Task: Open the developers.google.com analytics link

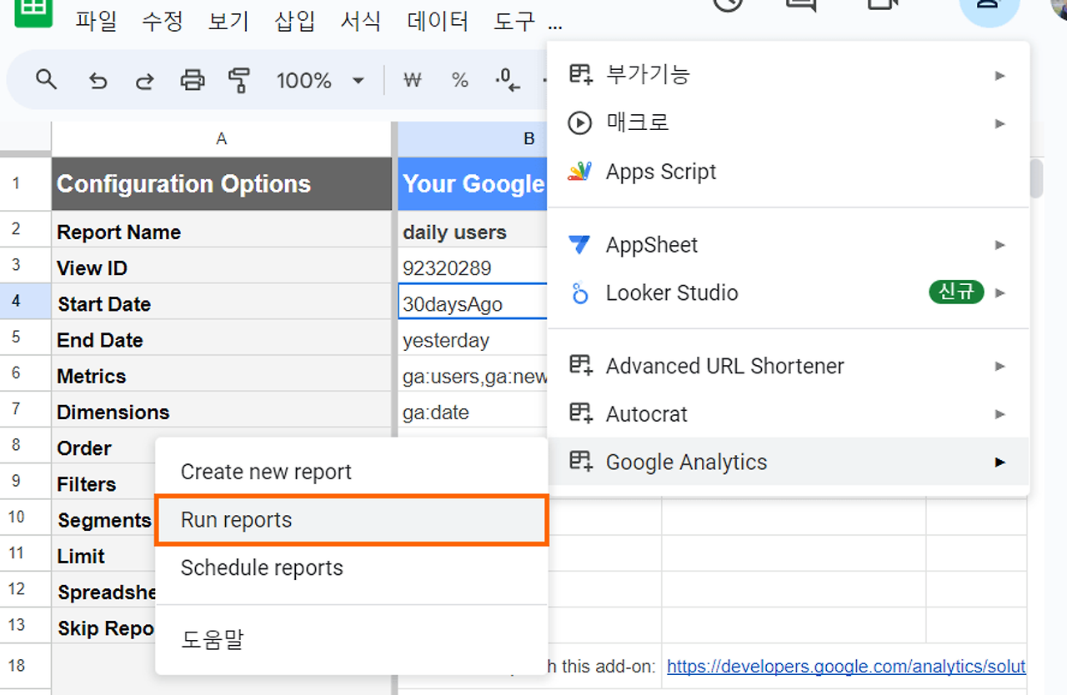Action: coord(846,667)
